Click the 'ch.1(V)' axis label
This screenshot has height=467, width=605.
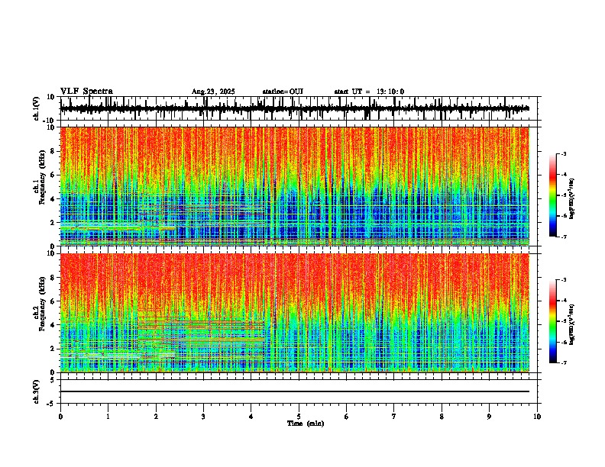37,108
